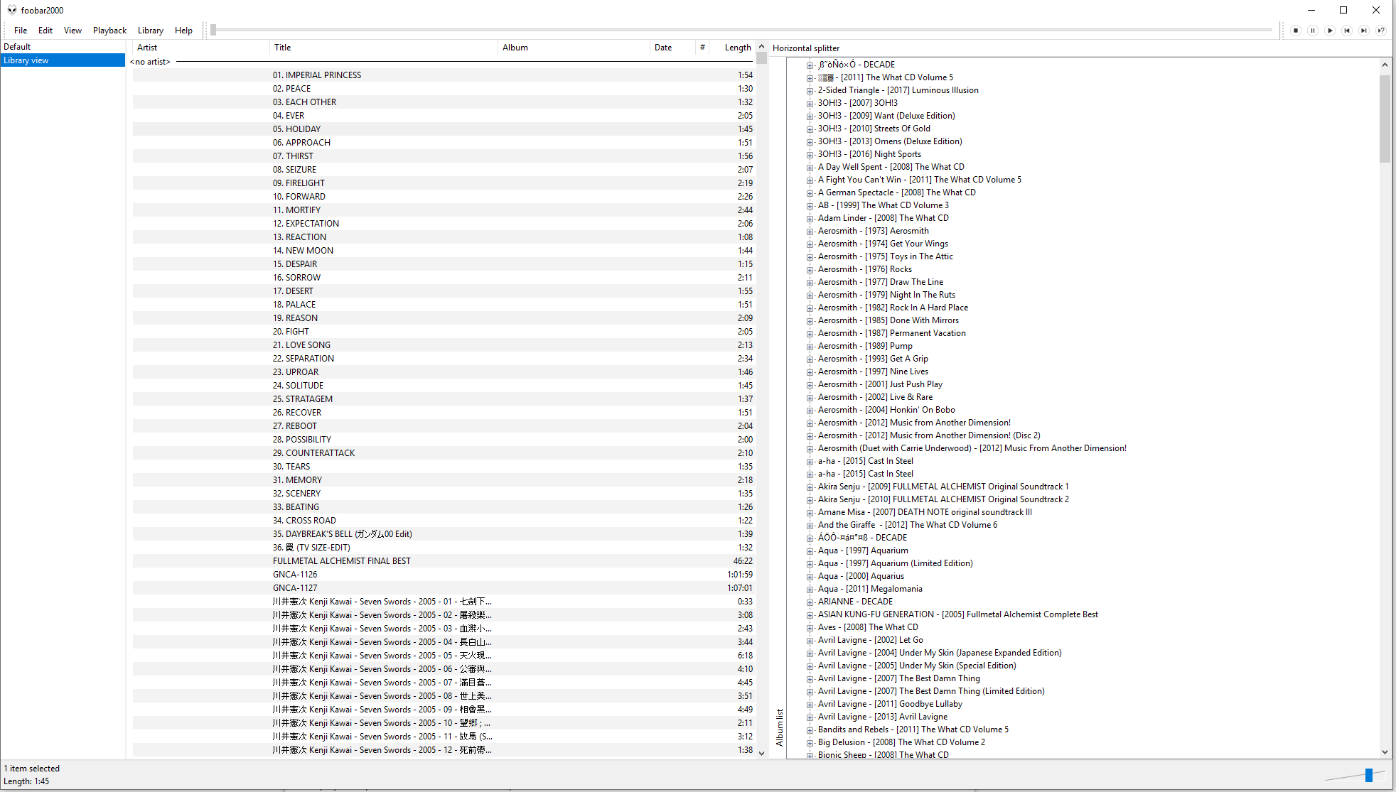Sort by the Artist column header
This screenshot has height=792, width=1396.
tap(200, 48)
